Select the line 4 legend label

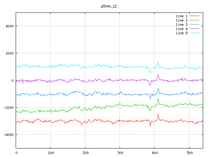click(182, 29)
